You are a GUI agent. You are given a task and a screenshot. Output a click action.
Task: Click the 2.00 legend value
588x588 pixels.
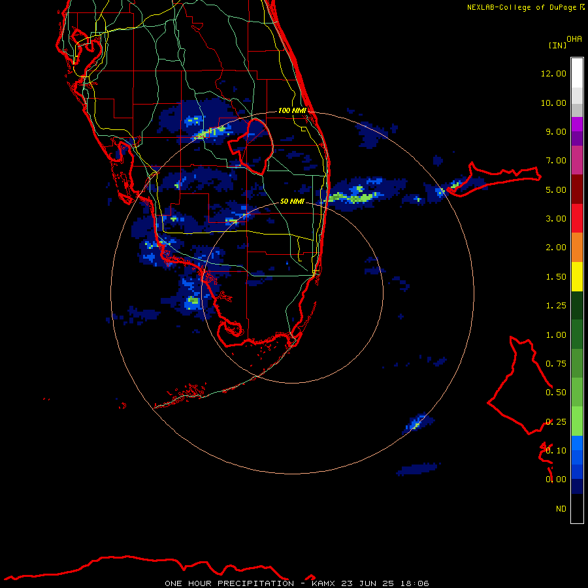pos(556,248)
